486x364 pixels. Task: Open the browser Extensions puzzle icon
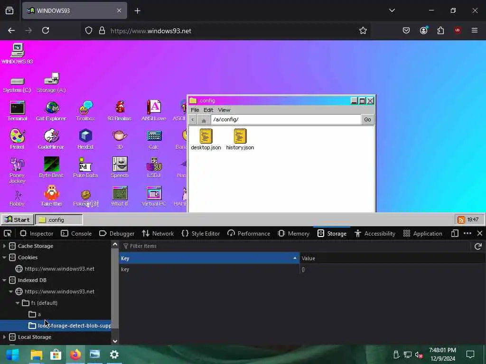[x=440, y=30]
